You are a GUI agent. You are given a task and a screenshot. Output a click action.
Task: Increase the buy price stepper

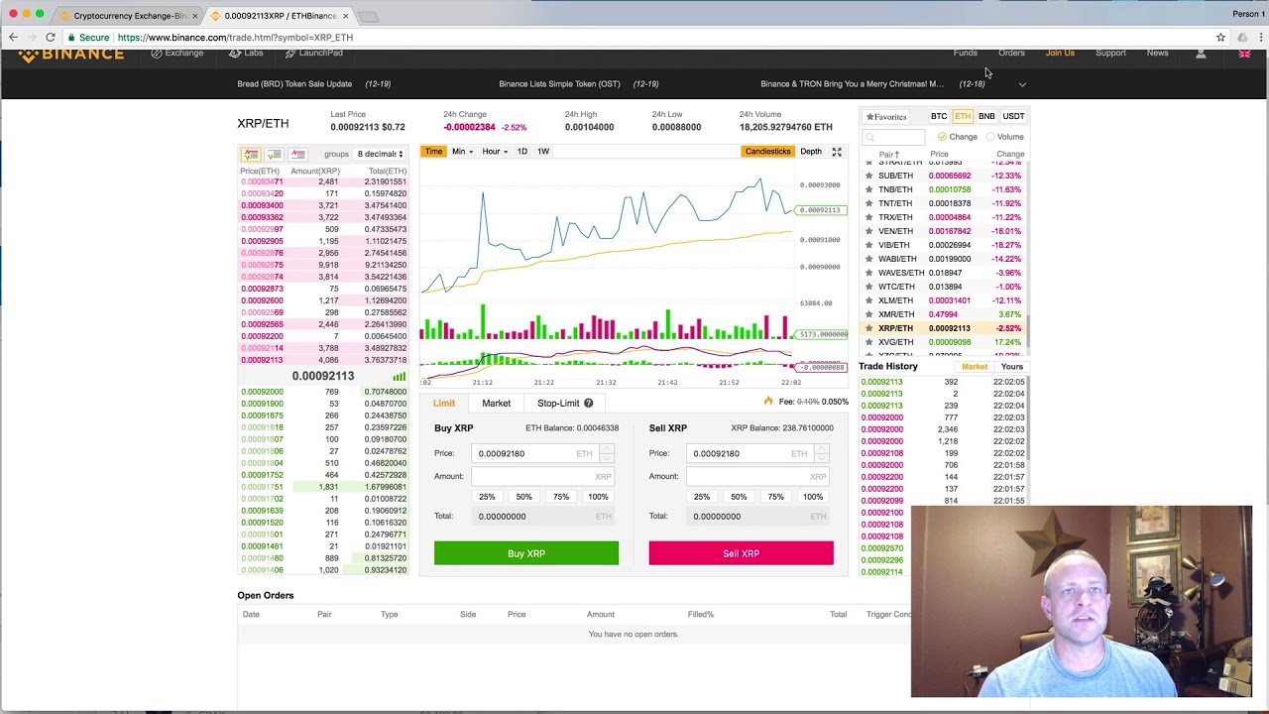607,448
